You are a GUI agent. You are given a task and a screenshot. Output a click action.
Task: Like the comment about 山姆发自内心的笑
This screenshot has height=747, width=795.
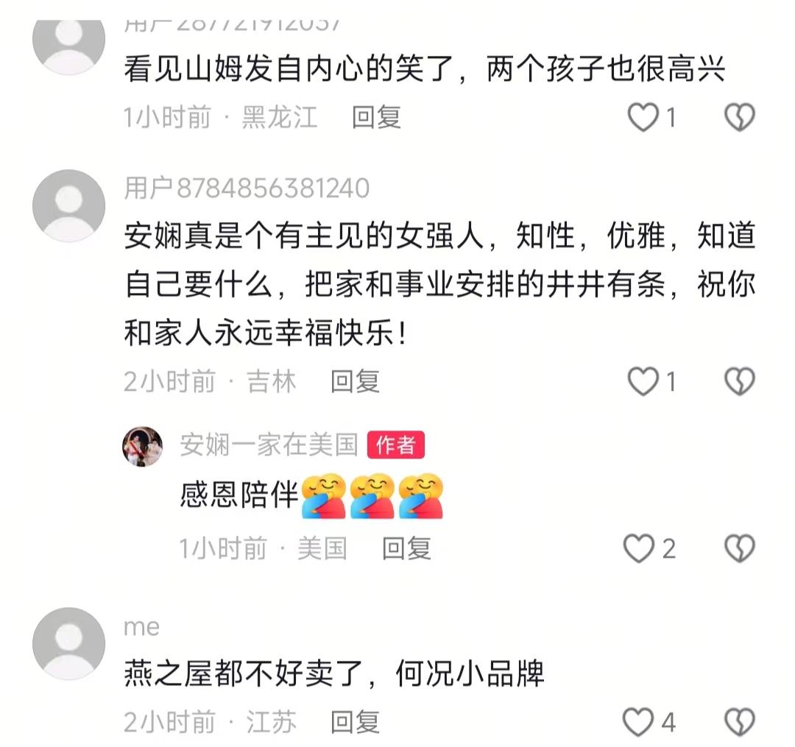[x=643, y=117]
